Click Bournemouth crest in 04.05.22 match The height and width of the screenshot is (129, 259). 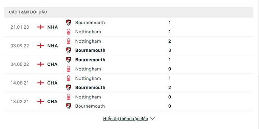coord(69,60)
